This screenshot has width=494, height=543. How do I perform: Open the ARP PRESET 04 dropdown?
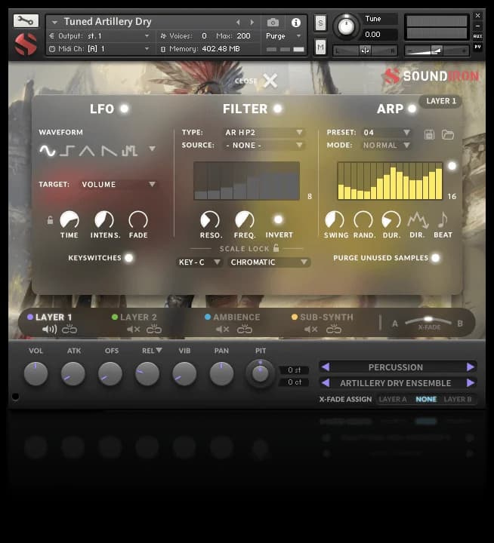point(387,132)
